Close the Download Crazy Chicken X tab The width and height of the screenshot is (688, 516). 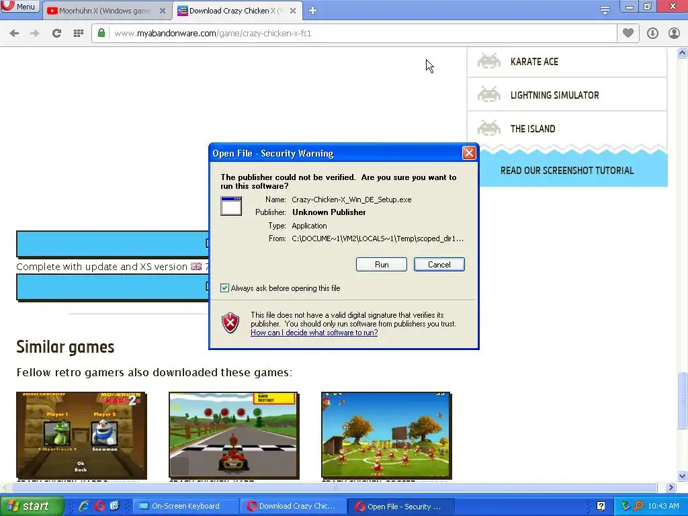(x=293, y=11)
